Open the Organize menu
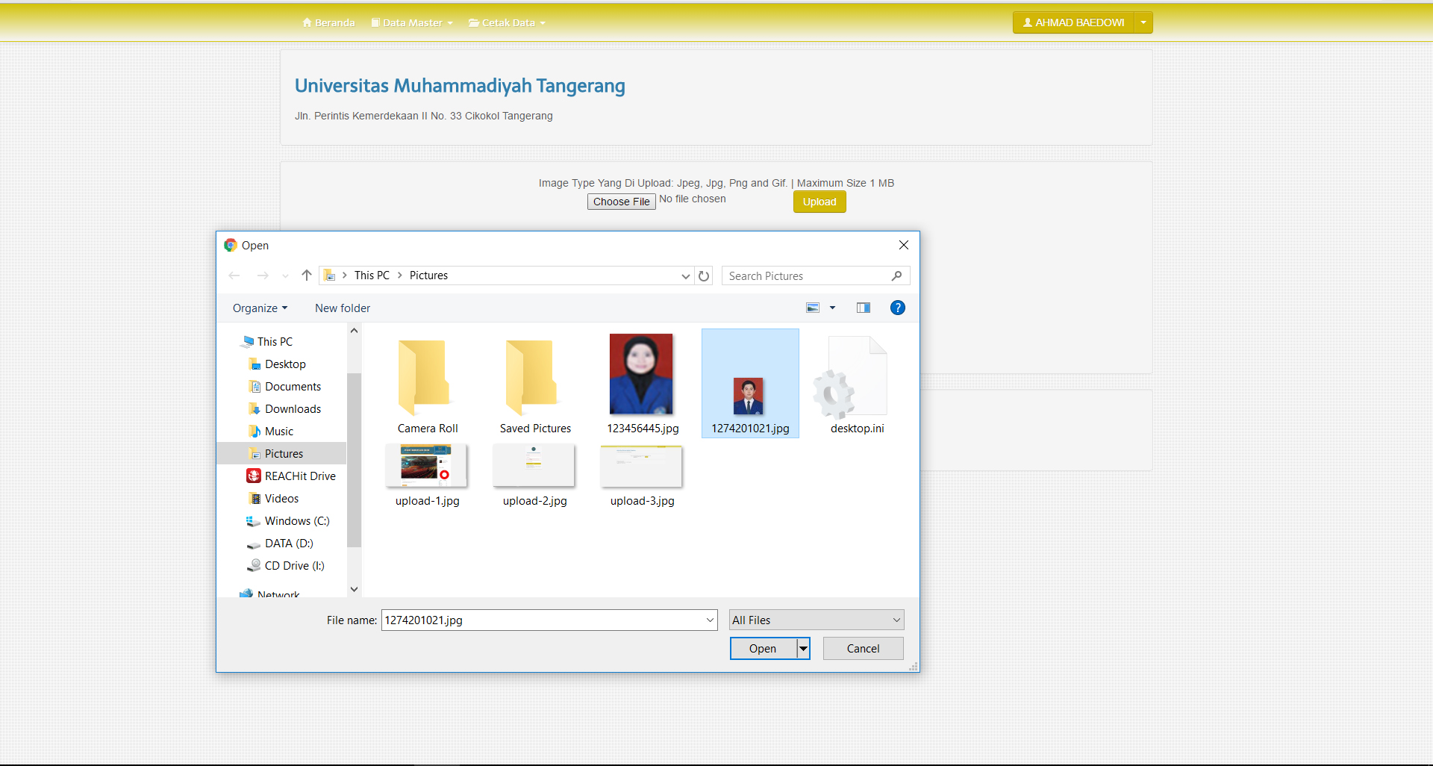The image size is (1433, 766). [260, 308]
